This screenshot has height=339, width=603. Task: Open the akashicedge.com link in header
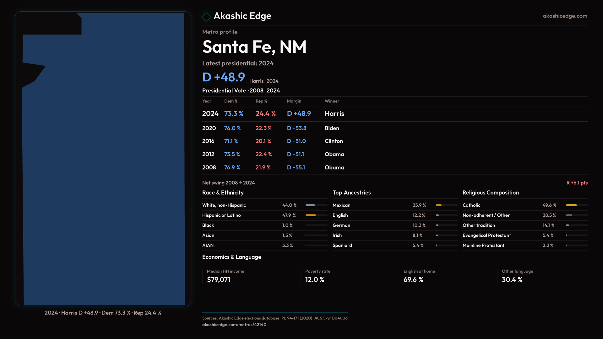click(565, 16)
